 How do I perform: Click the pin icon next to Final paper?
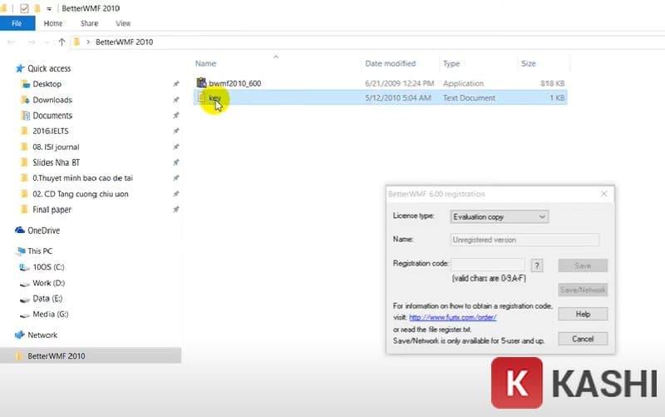(176, 210)
